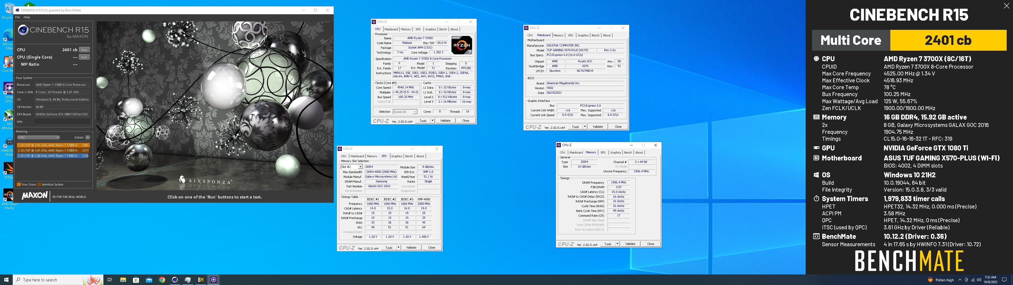
Task: Open Slot #2 memory slot dropdown
Action: (351, 167)
